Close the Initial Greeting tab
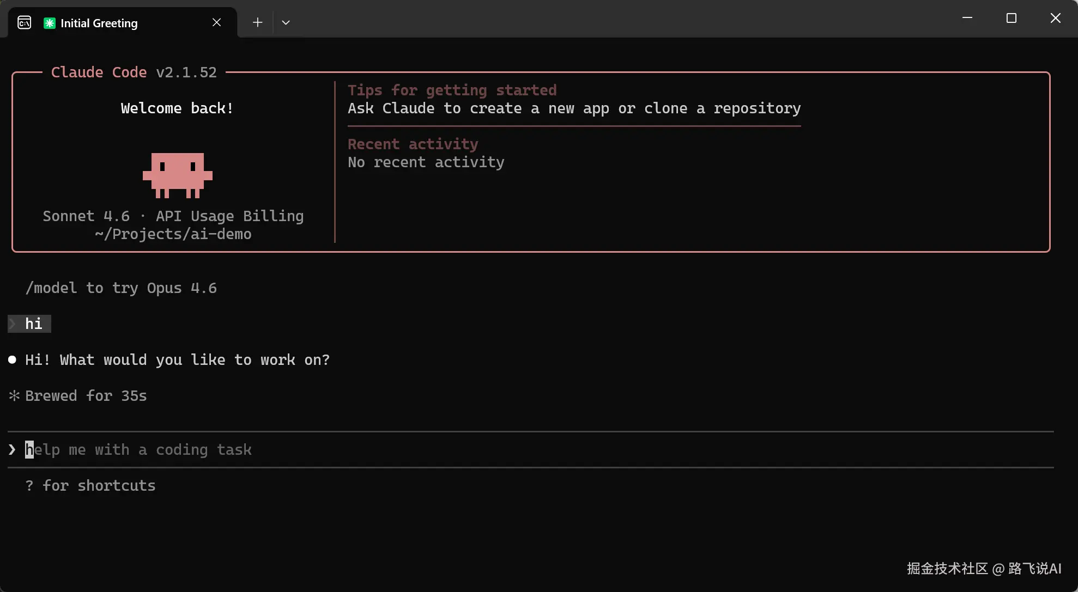 pos(216,22)
